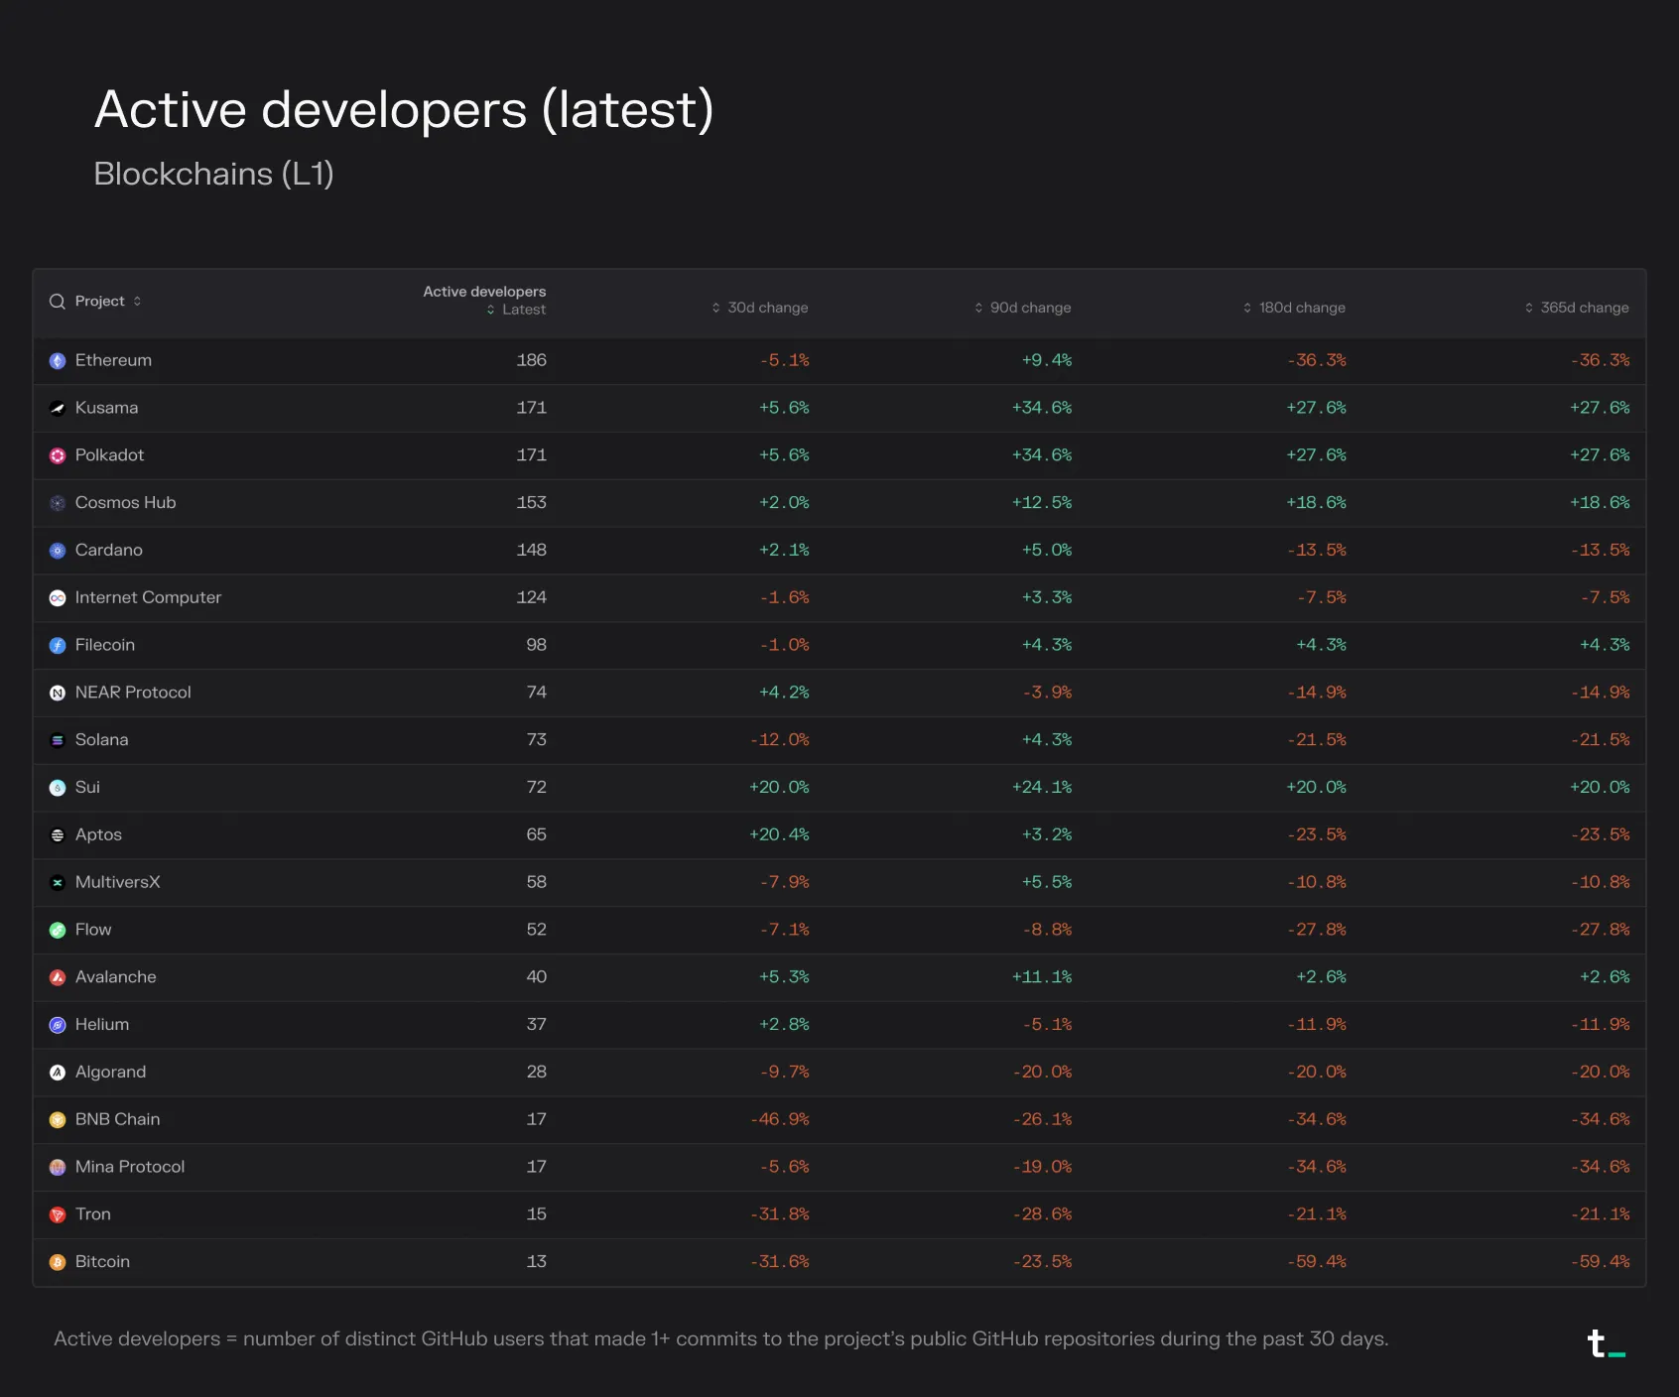Click the search magnifier icon beside Project
The width and height of the screenshot is (1679, 1397).
pos(58,302)
